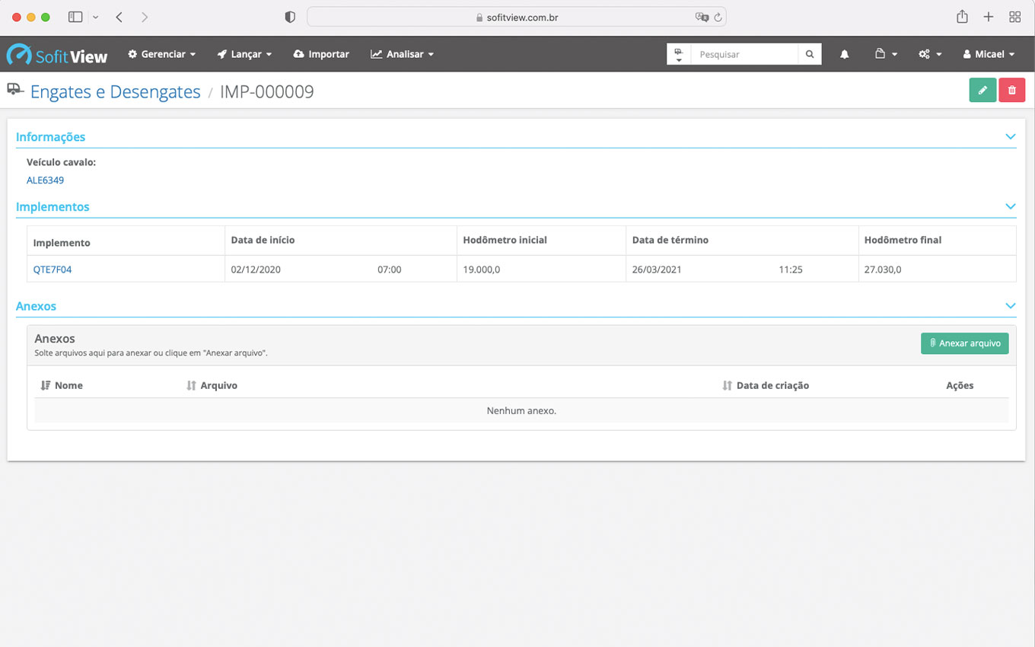This screenshot has width=1035, height=647.
Task: Open vehicle link ALE6349
Action: coord(45,180)
